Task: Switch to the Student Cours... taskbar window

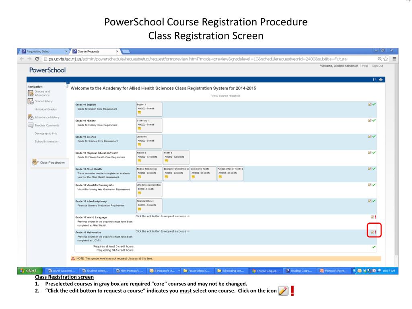Action: [x=299, y=271]
